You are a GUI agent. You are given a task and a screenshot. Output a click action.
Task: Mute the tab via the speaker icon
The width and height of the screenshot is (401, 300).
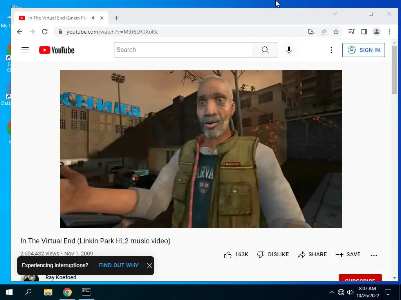coord(93,18)
